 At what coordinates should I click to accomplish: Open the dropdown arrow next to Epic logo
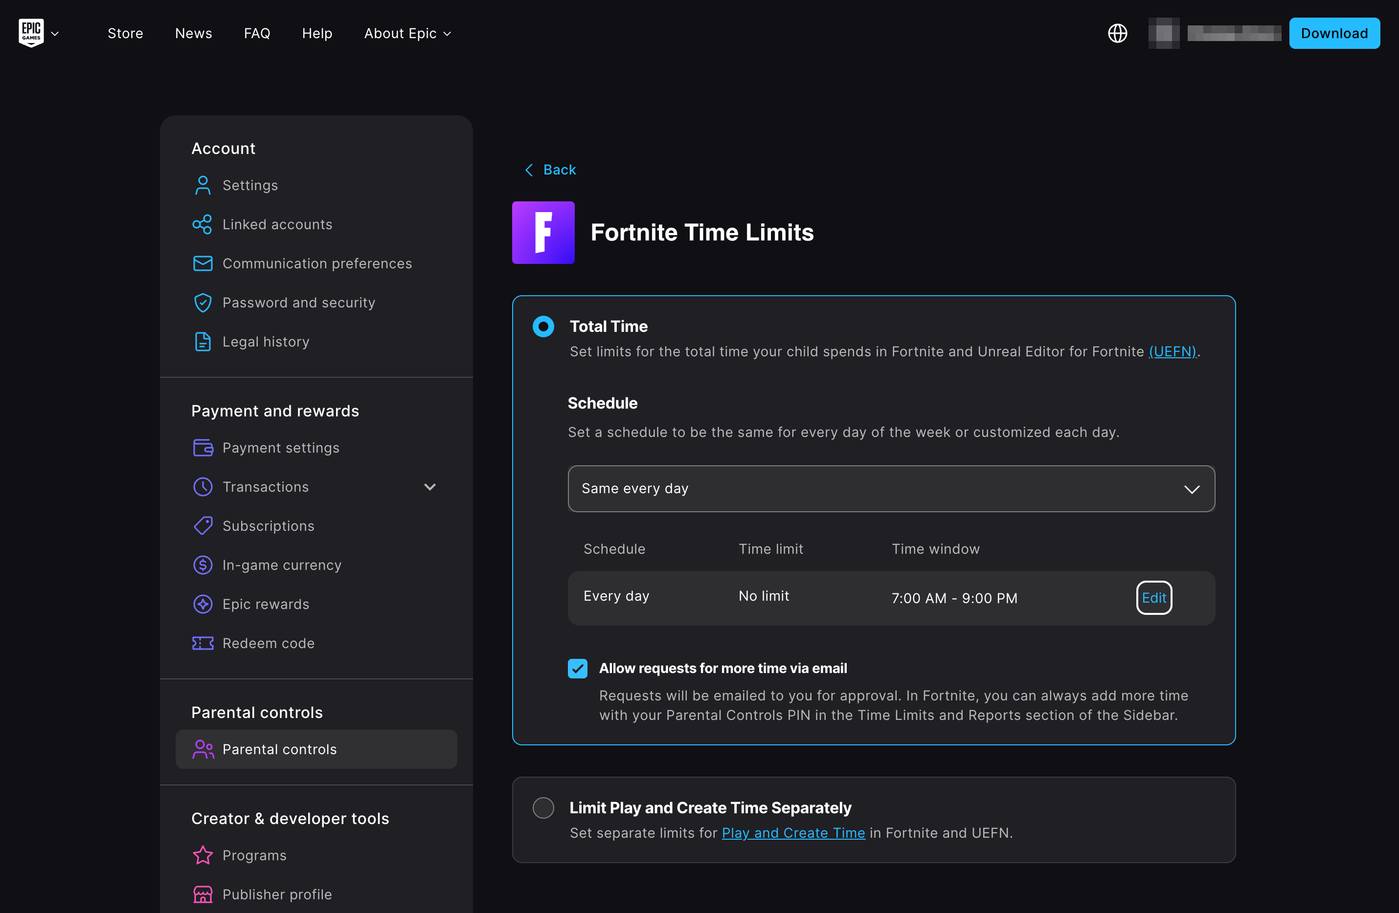pos(55,34)
